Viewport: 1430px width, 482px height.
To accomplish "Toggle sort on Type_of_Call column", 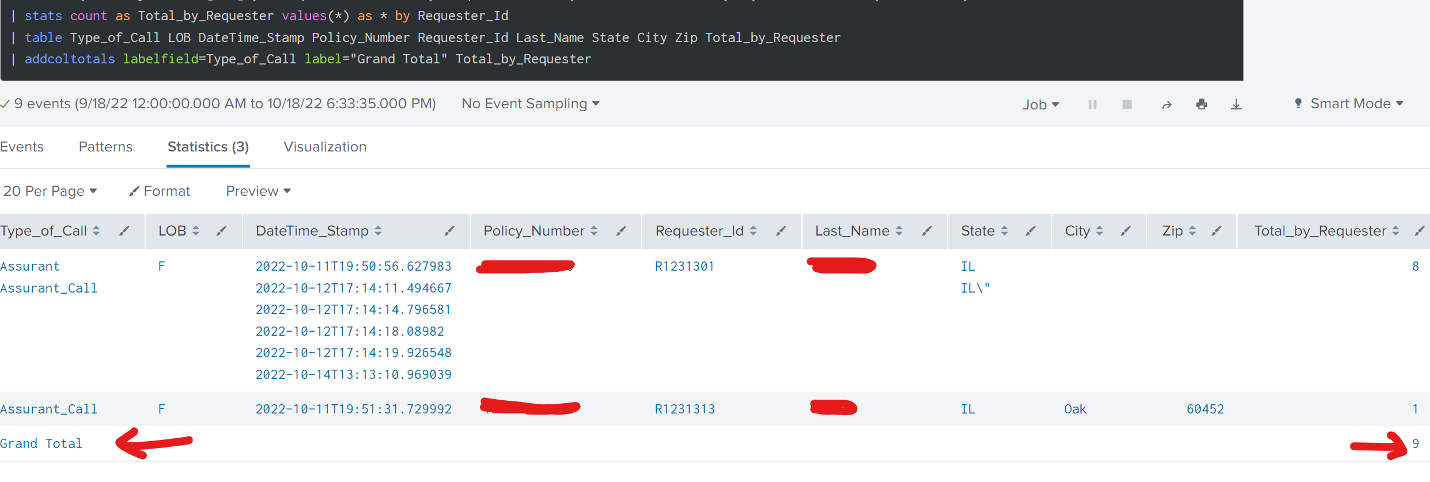I will click(x=96, y=231).
